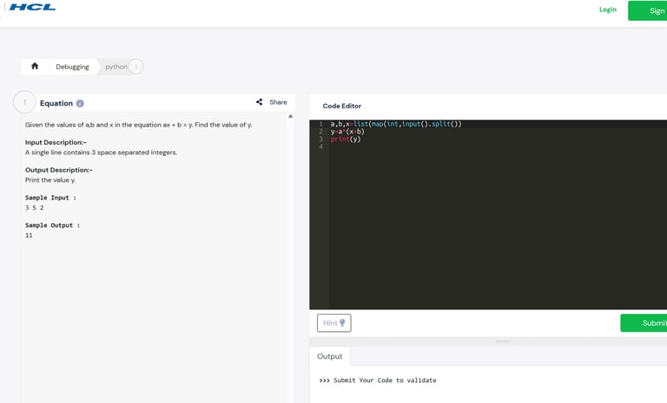Click the HCL logo

pos(32,7)
